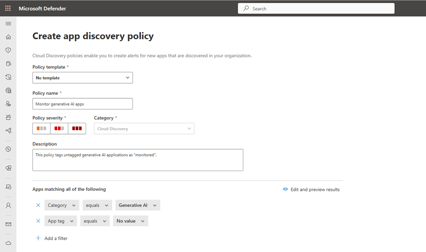The height and width of the screenshot is (252, 426).
Task: Click the 'Policy template' label
Action: (49, 67)
